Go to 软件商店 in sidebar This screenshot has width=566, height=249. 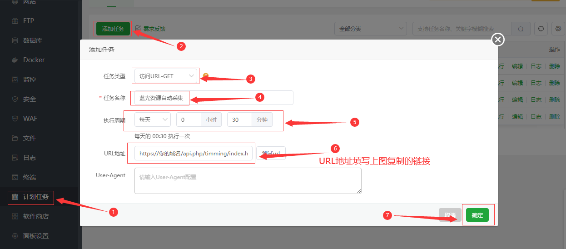pyautogui.click(x=35, y=216)
